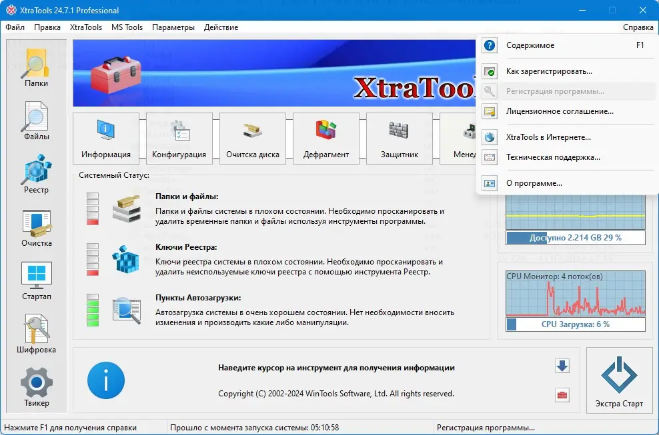The height and width of the screenshot is (435, 659).
Task: Click the Папки и файлы status level indicator
Action: [x=93, y=209]
